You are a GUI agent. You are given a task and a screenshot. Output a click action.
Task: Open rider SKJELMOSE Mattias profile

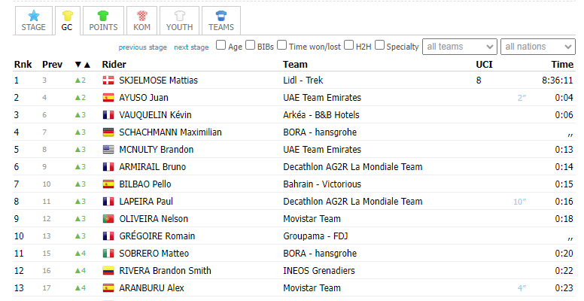point(158,80)
